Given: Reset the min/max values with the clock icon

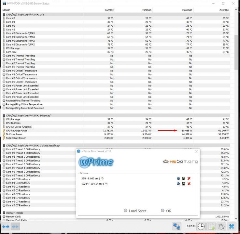Looking at the screenshot, I should coord(201,227).
